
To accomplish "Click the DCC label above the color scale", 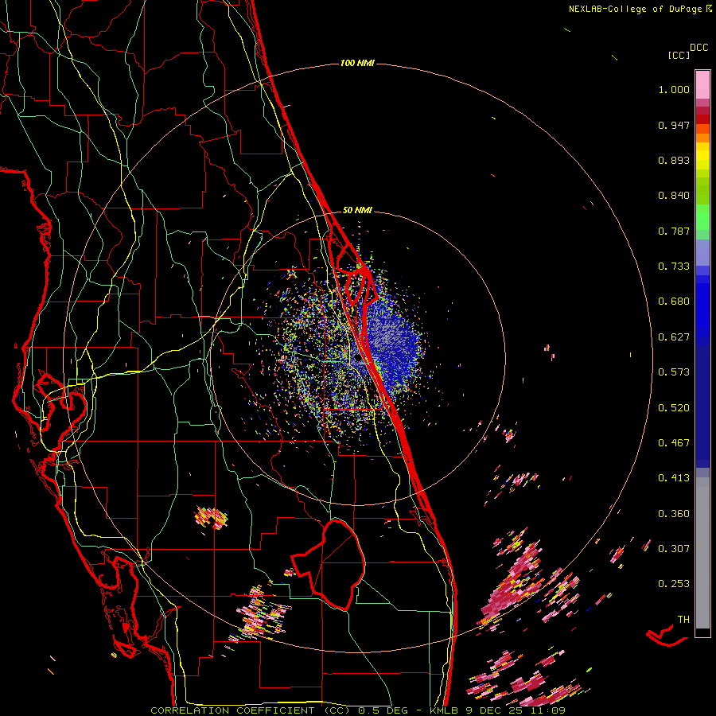I will [699, 48].
